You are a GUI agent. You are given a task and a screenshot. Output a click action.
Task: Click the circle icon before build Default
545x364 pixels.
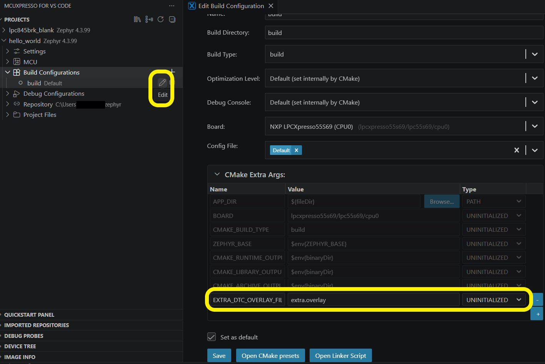pyautogui.click(x=21, y=83)
